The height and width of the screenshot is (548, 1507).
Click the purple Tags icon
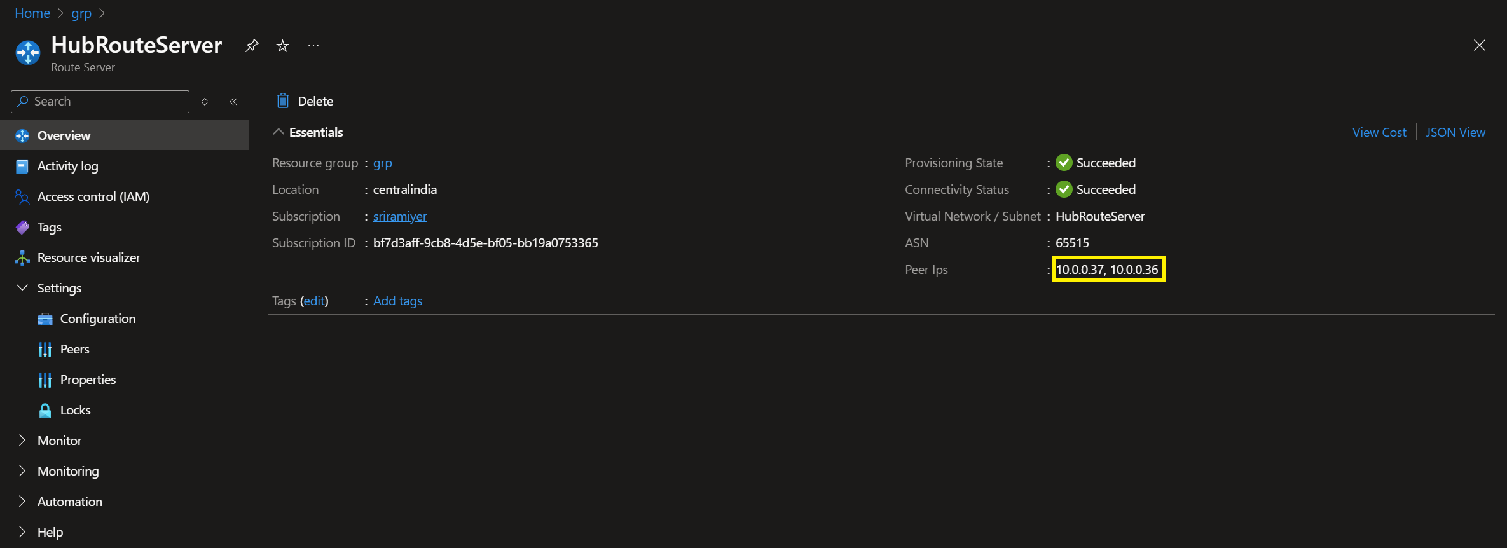22,227
